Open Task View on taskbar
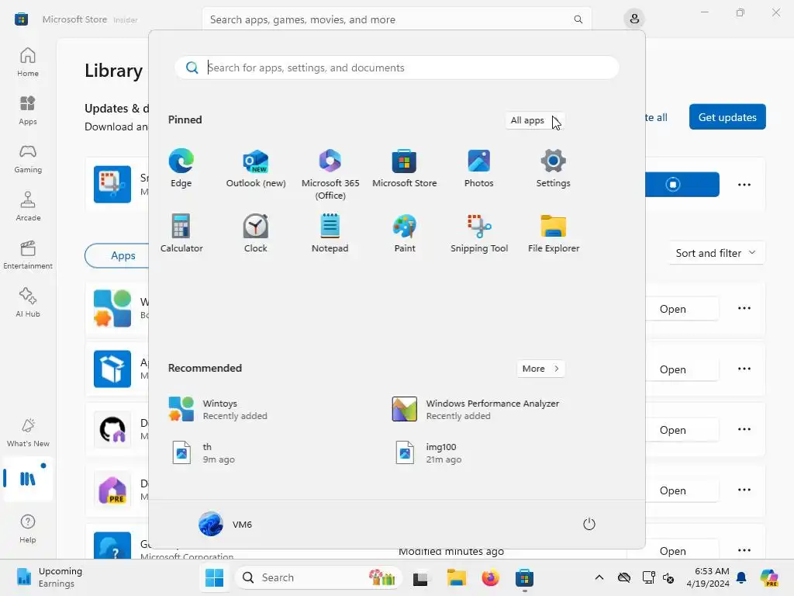This screenshot has height=596, width=794. click(x=419, y=577)
